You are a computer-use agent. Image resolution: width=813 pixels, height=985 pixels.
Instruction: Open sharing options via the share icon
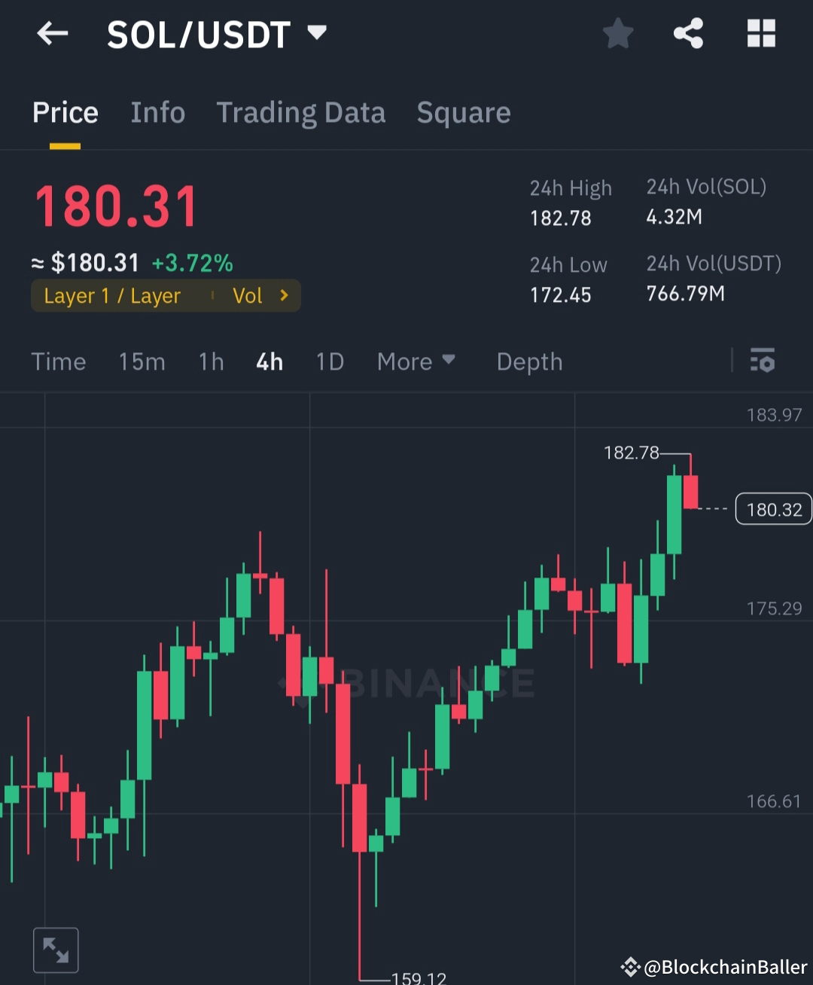point(689,33)
